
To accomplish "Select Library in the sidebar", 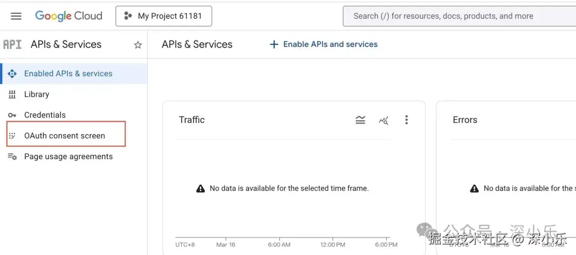I will coord(36,94).
